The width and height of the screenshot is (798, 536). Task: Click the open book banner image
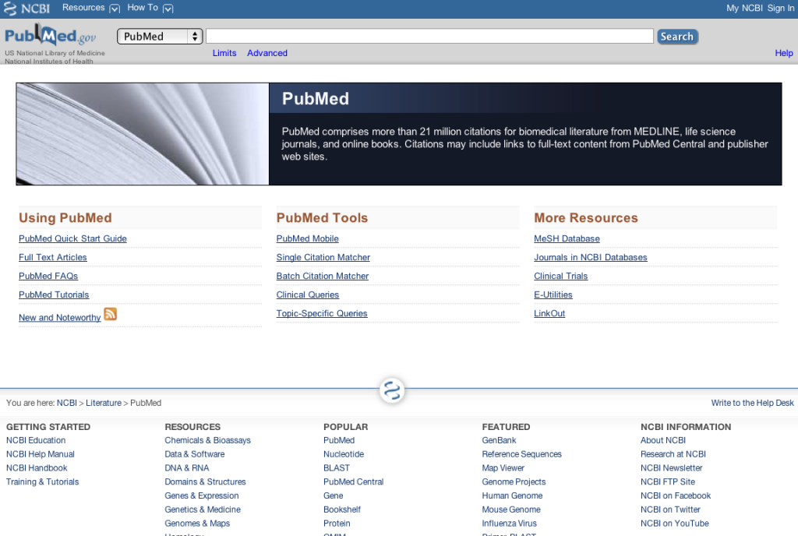[143, 134]
